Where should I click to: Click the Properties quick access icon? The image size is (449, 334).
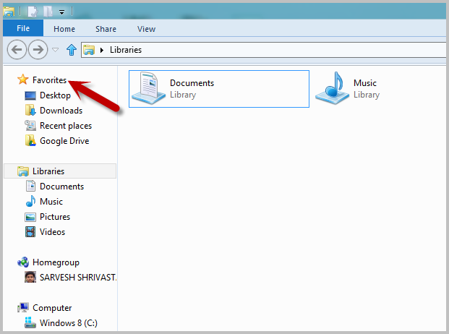click(x=33, y=12)
